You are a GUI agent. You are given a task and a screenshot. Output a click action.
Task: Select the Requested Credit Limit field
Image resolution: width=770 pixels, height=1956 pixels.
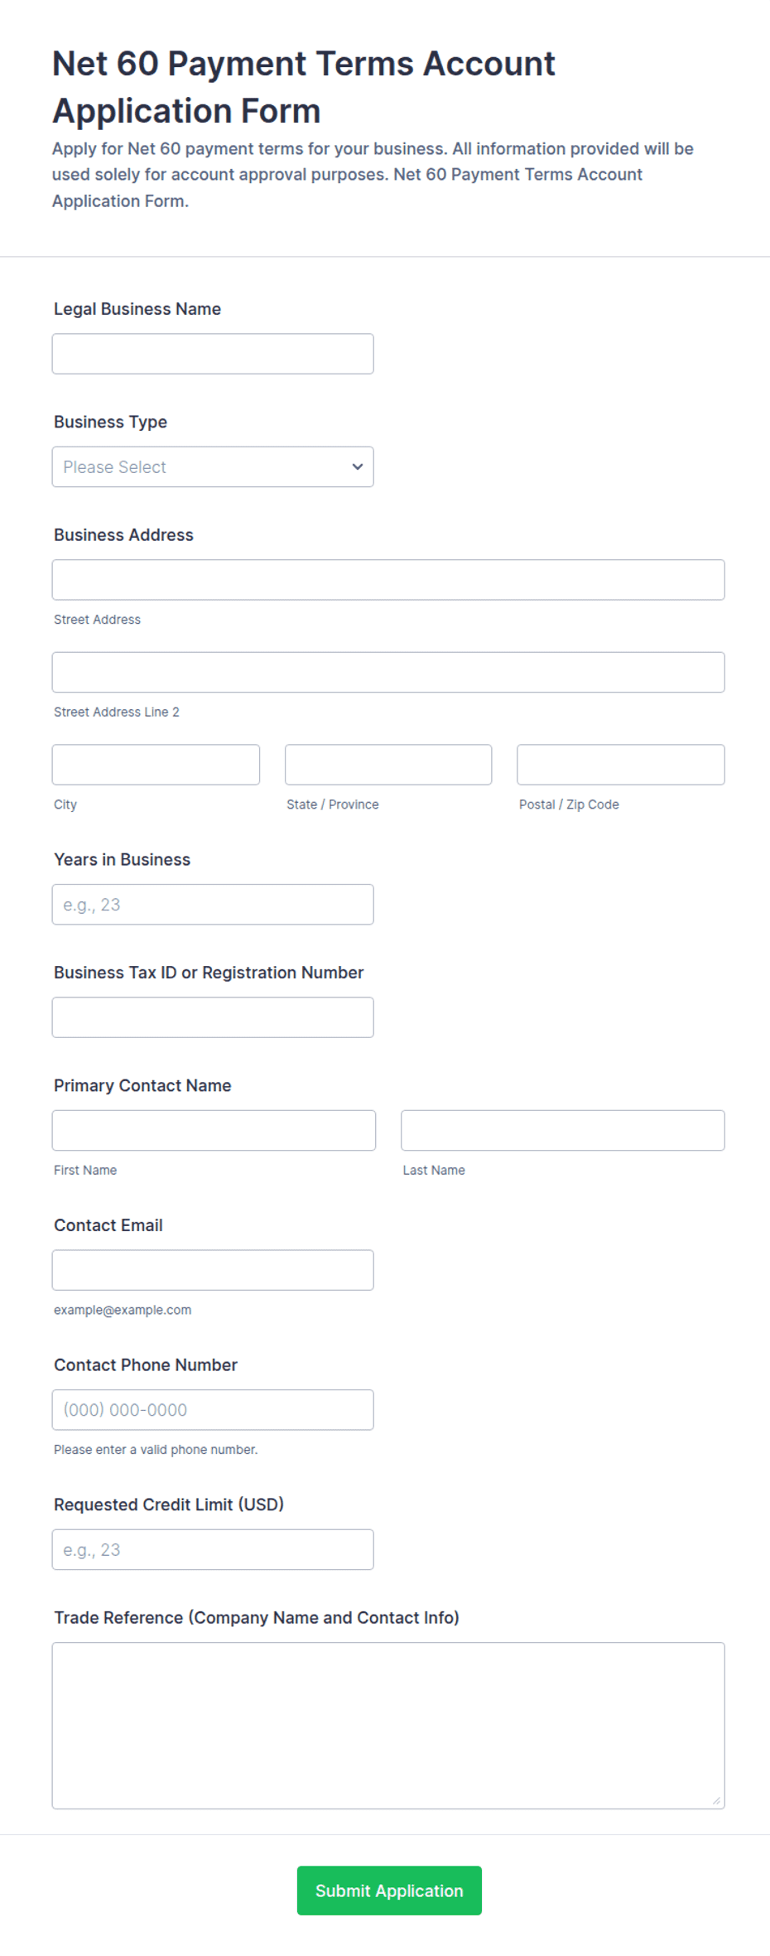(x=213, y=1549)
